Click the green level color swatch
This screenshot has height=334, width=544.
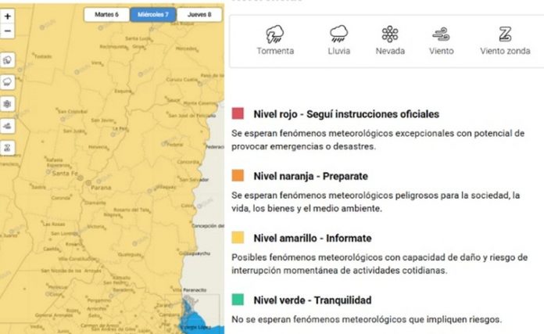coord(238,300)
